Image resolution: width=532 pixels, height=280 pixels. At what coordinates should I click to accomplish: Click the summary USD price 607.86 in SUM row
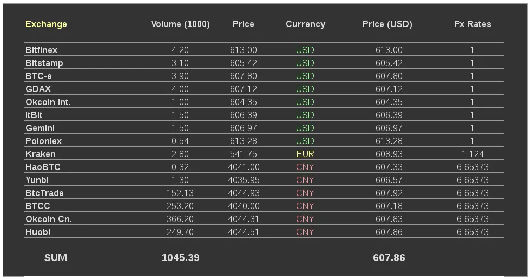[x=389, y=258]
